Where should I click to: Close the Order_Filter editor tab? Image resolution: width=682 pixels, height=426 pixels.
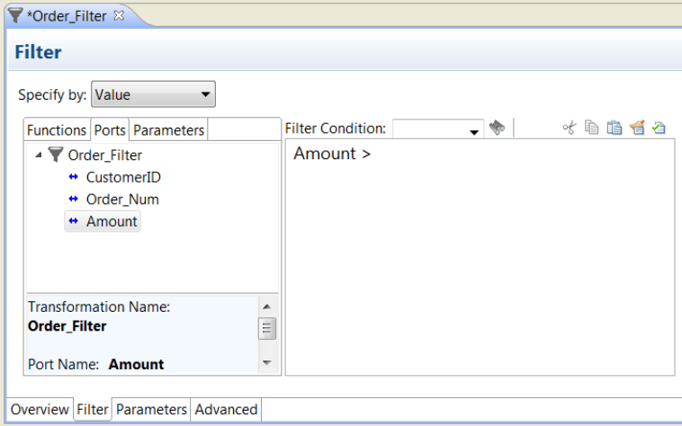(x=119, y=15)
